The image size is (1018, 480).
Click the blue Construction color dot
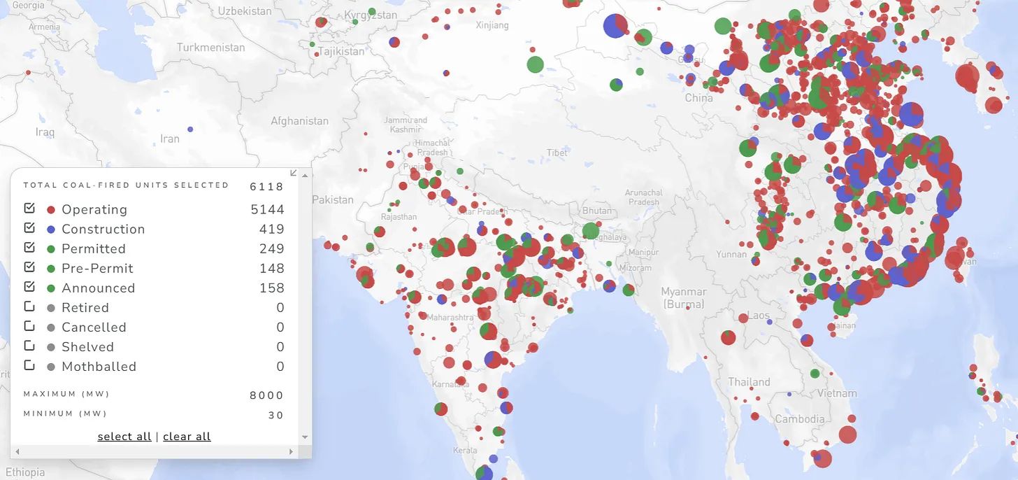[50, 230]
